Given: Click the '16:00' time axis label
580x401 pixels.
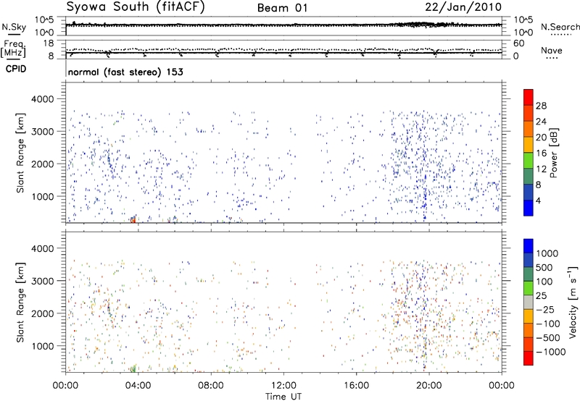Looking at the screenshot, I should pos(356,386).
